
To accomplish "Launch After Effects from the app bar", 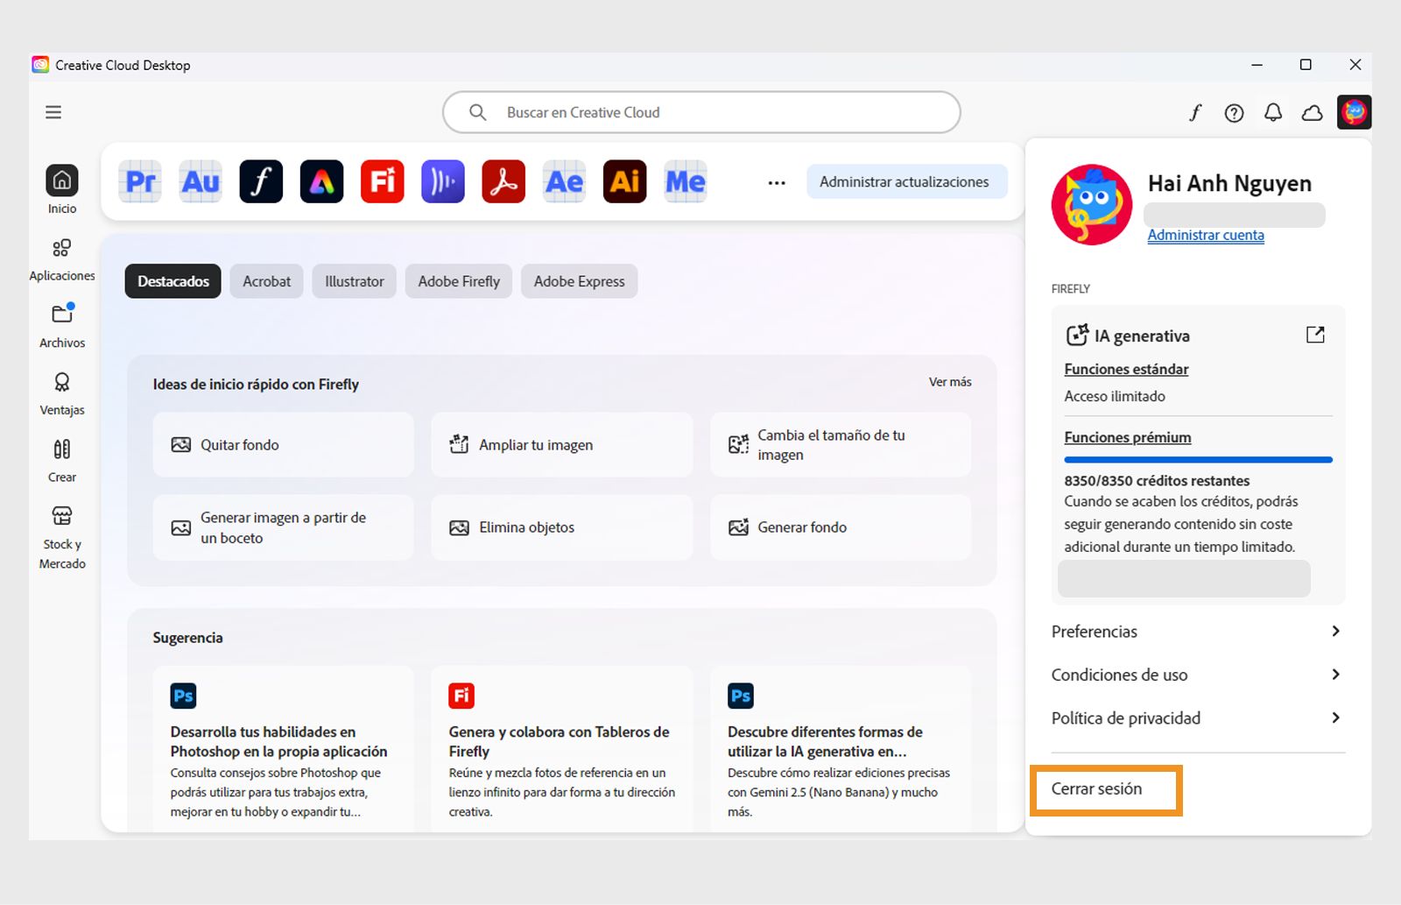I will [x=564, y=181].
